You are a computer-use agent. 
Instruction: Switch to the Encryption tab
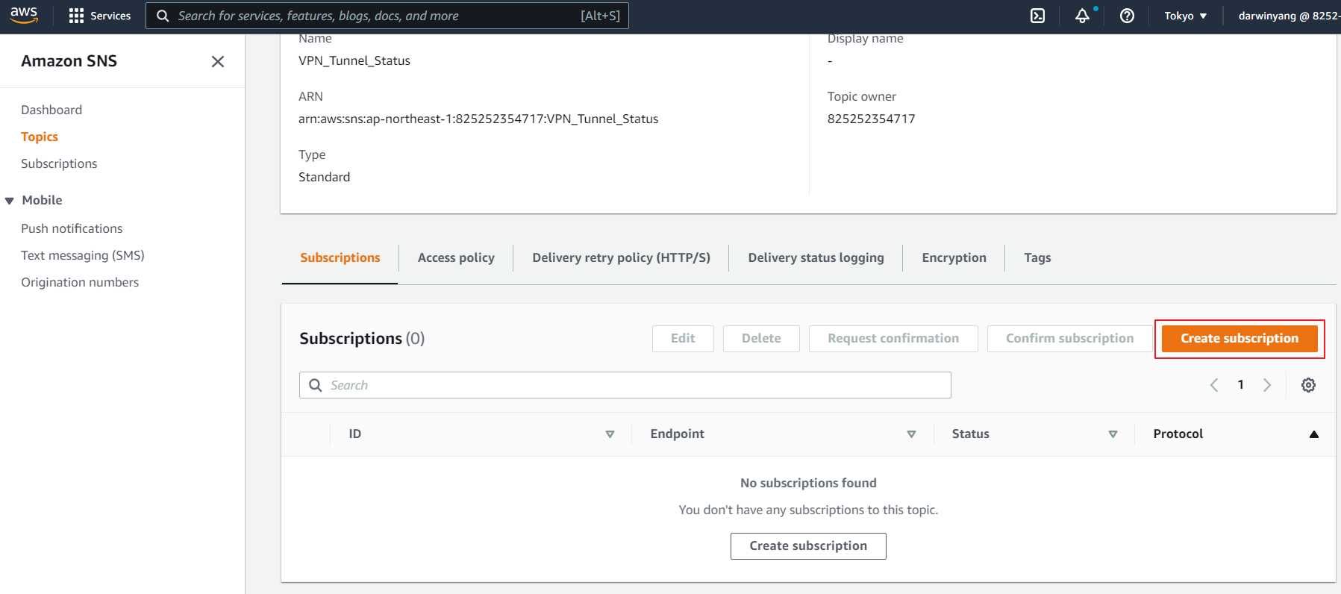pos(954,257)
